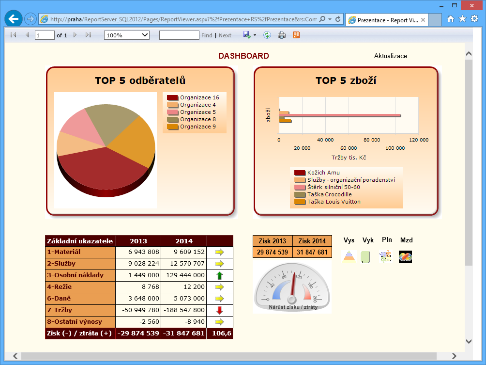This screenshot has width=486, height=365.
Task: Click the Organizace 16 legend color swatch
Action: pyautogui.click(x=173, y=98)
